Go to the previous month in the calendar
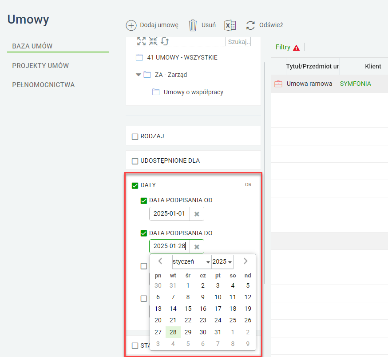The height and width of the screenshot is (357, 388). 160,261
